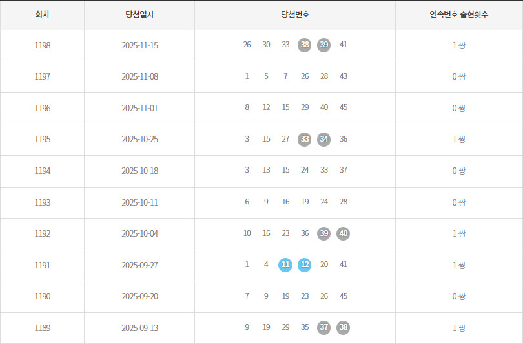This screenshot has width=523, height=344.
Task: Click the 당첨번호 column header
Action: click(x=295, y=14)
